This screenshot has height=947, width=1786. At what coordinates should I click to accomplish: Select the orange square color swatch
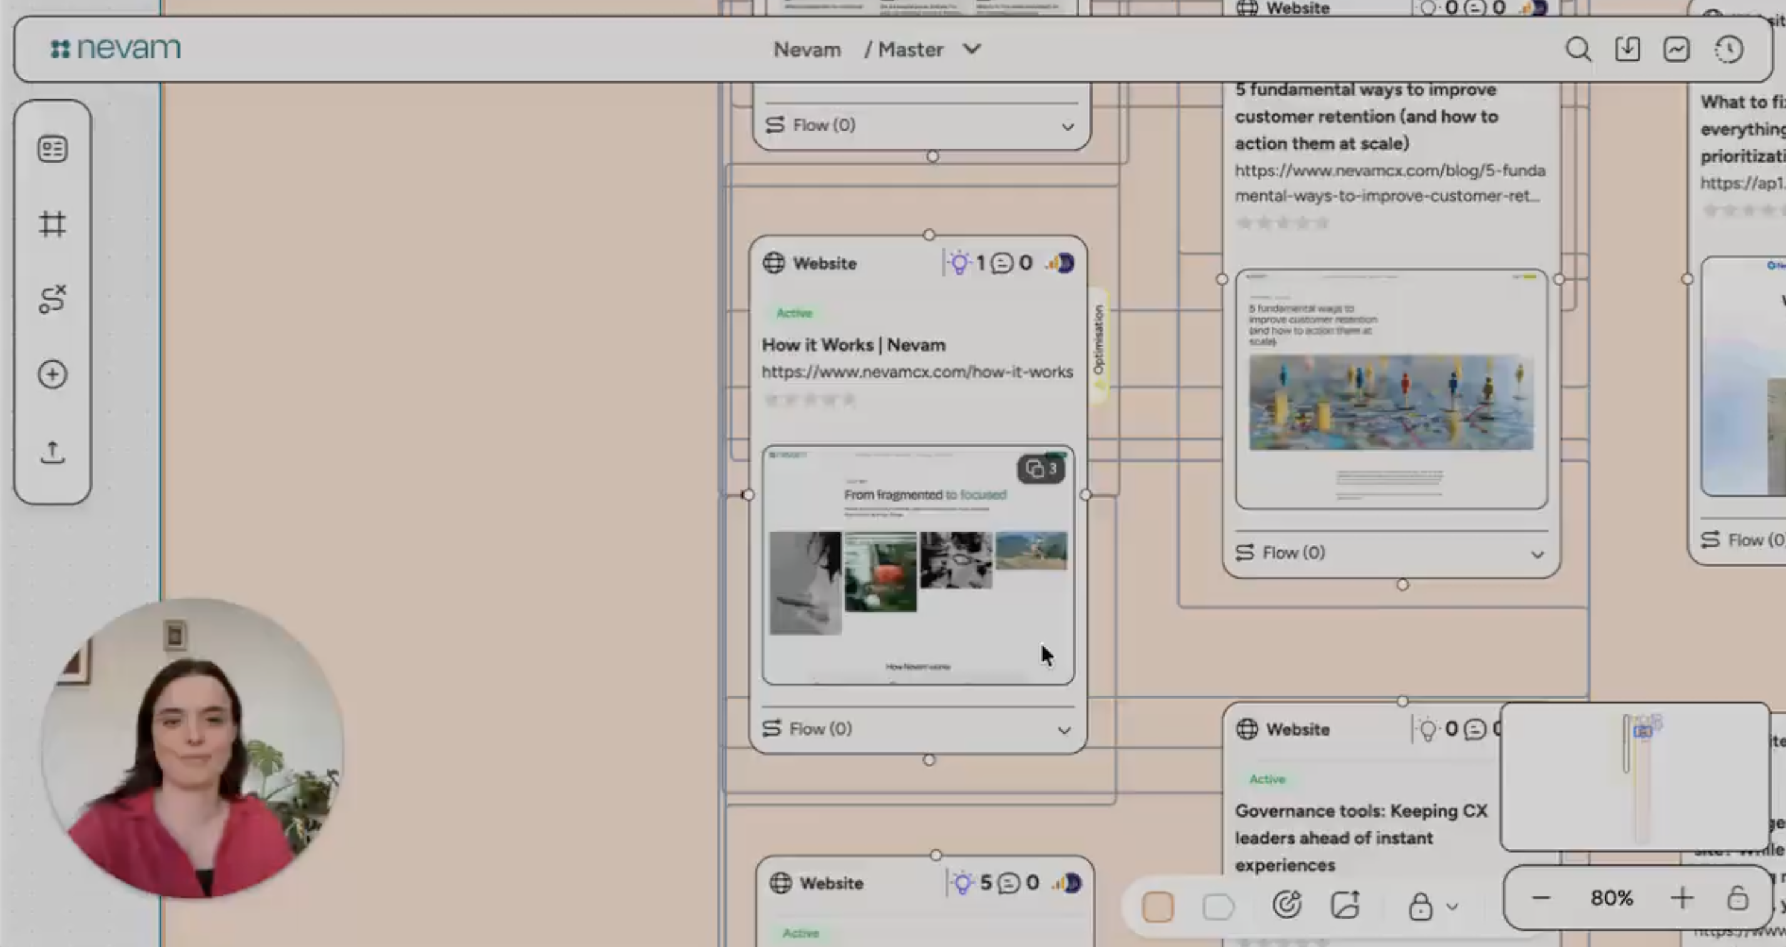click(x=1158, y=907)
